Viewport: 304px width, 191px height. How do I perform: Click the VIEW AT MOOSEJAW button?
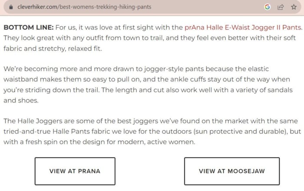click(x=232, y=171)
